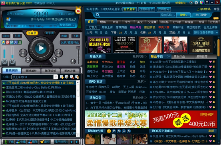This screenshot has width=221, height=145.
Task: Click 热门搜索 hot search button
Action: 201,15
